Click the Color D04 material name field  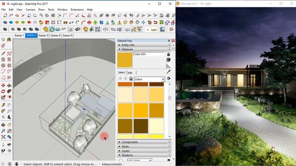[x=149, y=54]
